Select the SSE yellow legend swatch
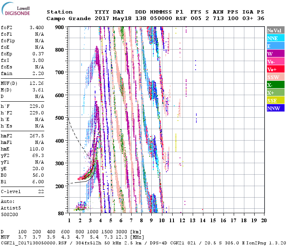The image size is (287, 246). click(276, 100)
